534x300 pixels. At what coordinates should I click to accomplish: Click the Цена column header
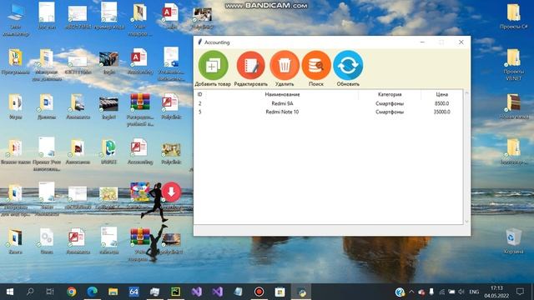point(441,94)
